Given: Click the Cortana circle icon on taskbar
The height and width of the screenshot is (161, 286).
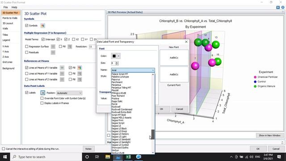Looking at the screenshot, I should tap(87, 157).
